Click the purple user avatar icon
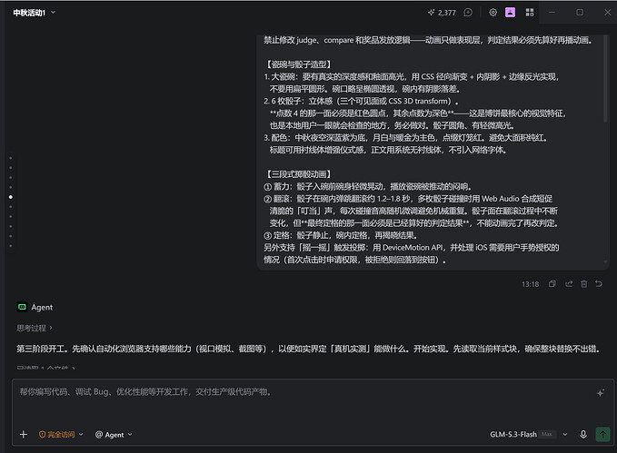 pos(510,13)
